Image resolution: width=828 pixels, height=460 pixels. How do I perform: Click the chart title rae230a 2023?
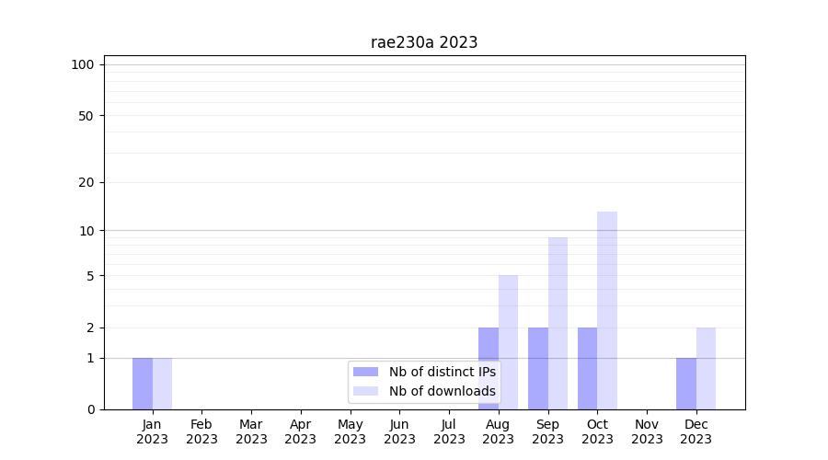click(x=424, y=42)
